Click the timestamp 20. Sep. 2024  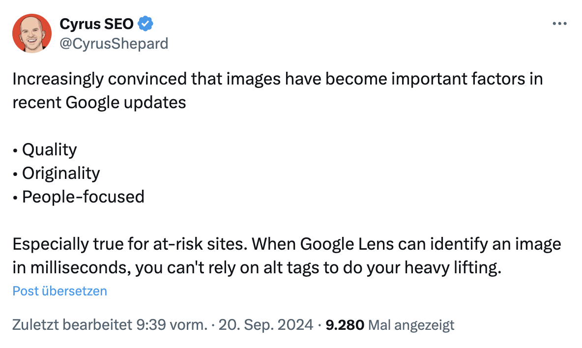pos(266,325)
